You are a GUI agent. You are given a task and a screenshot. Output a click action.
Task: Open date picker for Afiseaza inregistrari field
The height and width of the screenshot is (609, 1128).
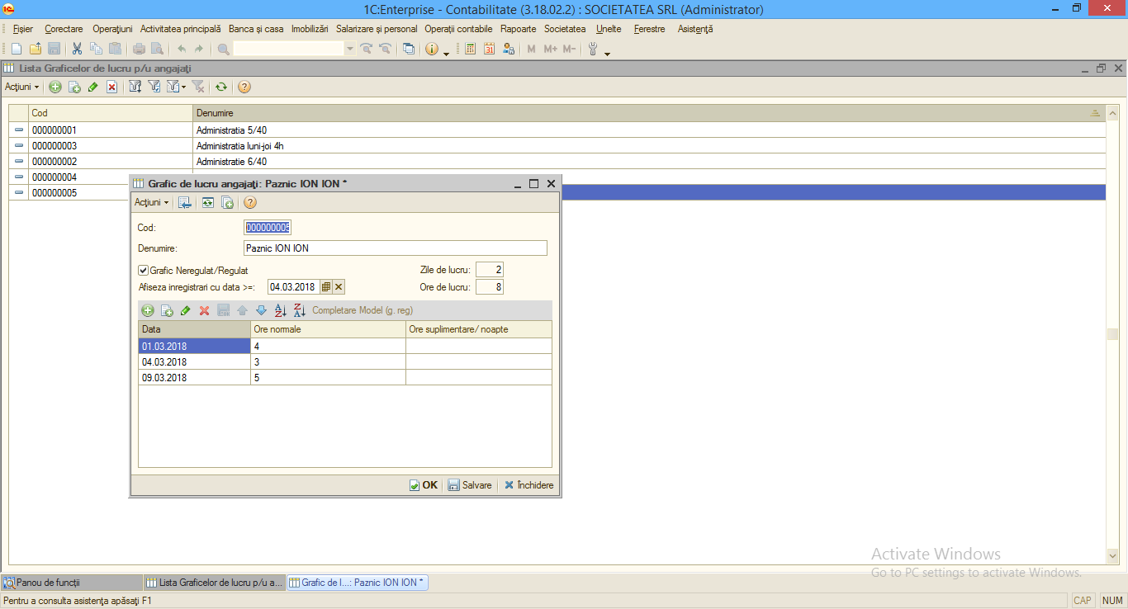326,287
